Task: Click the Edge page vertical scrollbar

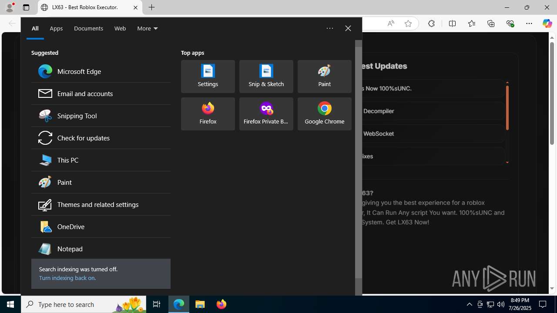Action: (552, 93)
